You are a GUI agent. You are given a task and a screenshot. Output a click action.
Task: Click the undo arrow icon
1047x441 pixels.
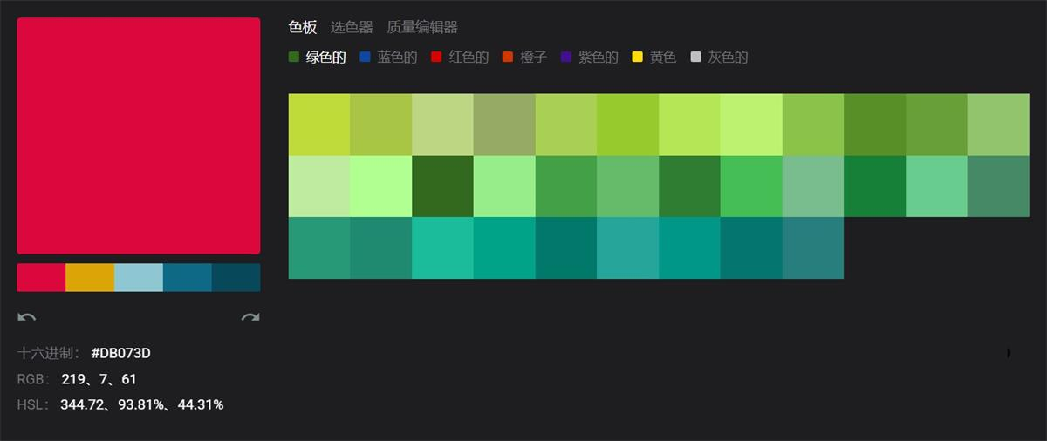(x=26, y=317)
